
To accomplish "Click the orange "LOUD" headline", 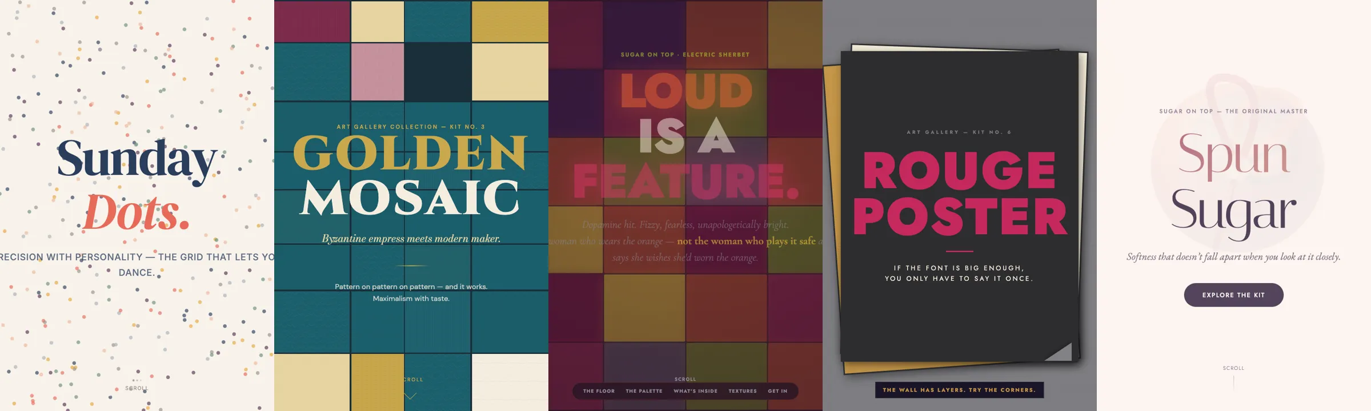I will click(x=686, y=91).
